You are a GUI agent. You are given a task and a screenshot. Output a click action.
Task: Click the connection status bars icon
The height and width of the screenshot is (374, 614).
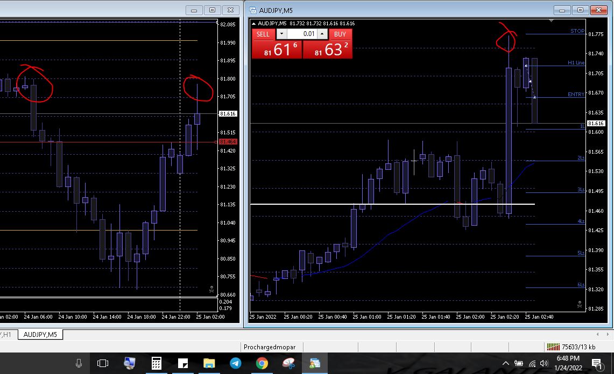click(x=553, y=347)
